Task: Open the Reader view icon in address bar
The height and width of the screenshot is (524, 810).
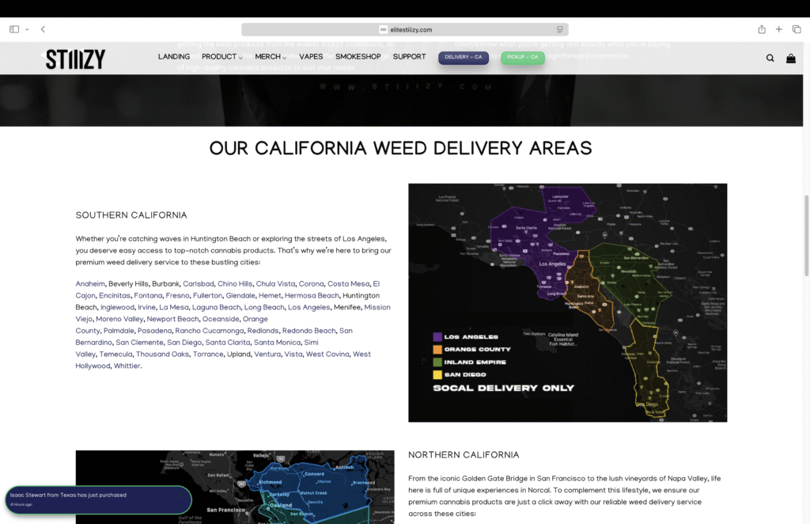Action: coord(559,29)
